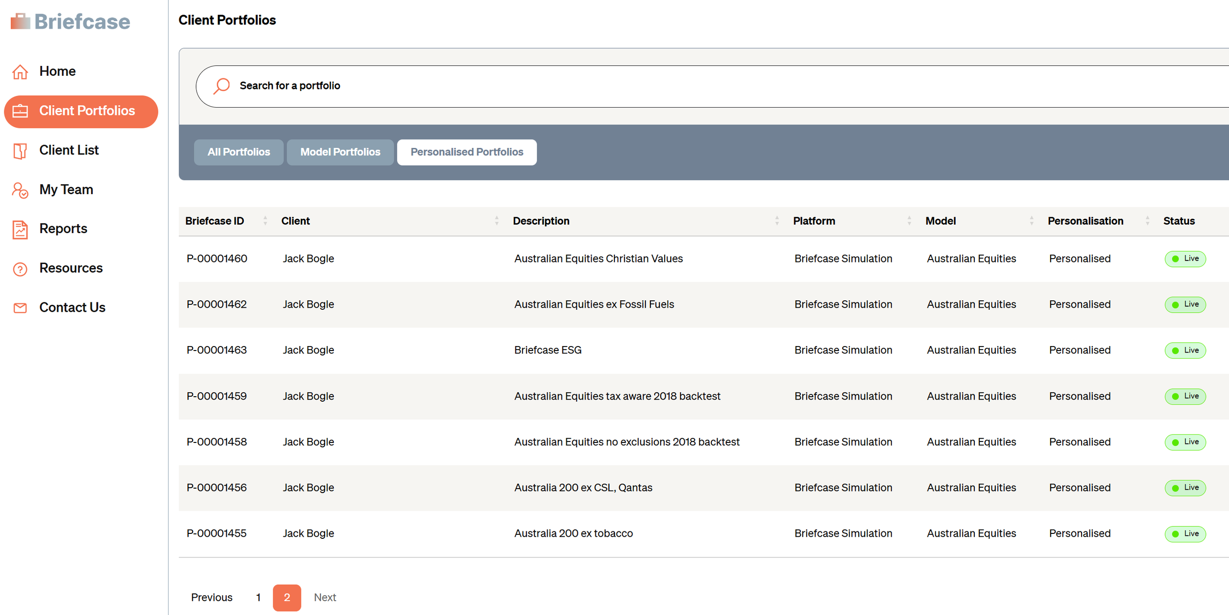The height and width of the screenshot is (615, 1229).
Task: Open Home from the sidebar
Action: [x=58, y=71]
